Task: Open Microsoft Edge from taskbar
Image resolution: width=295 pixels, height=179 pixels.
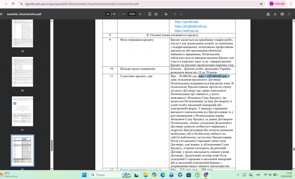Action: 163,175
